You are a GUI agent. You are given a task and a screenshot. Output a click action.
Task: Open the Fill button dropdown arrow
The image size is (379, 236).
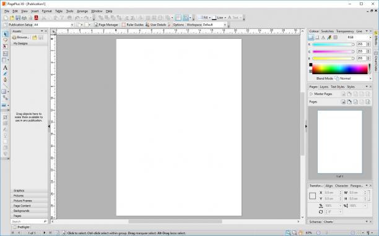209,18
